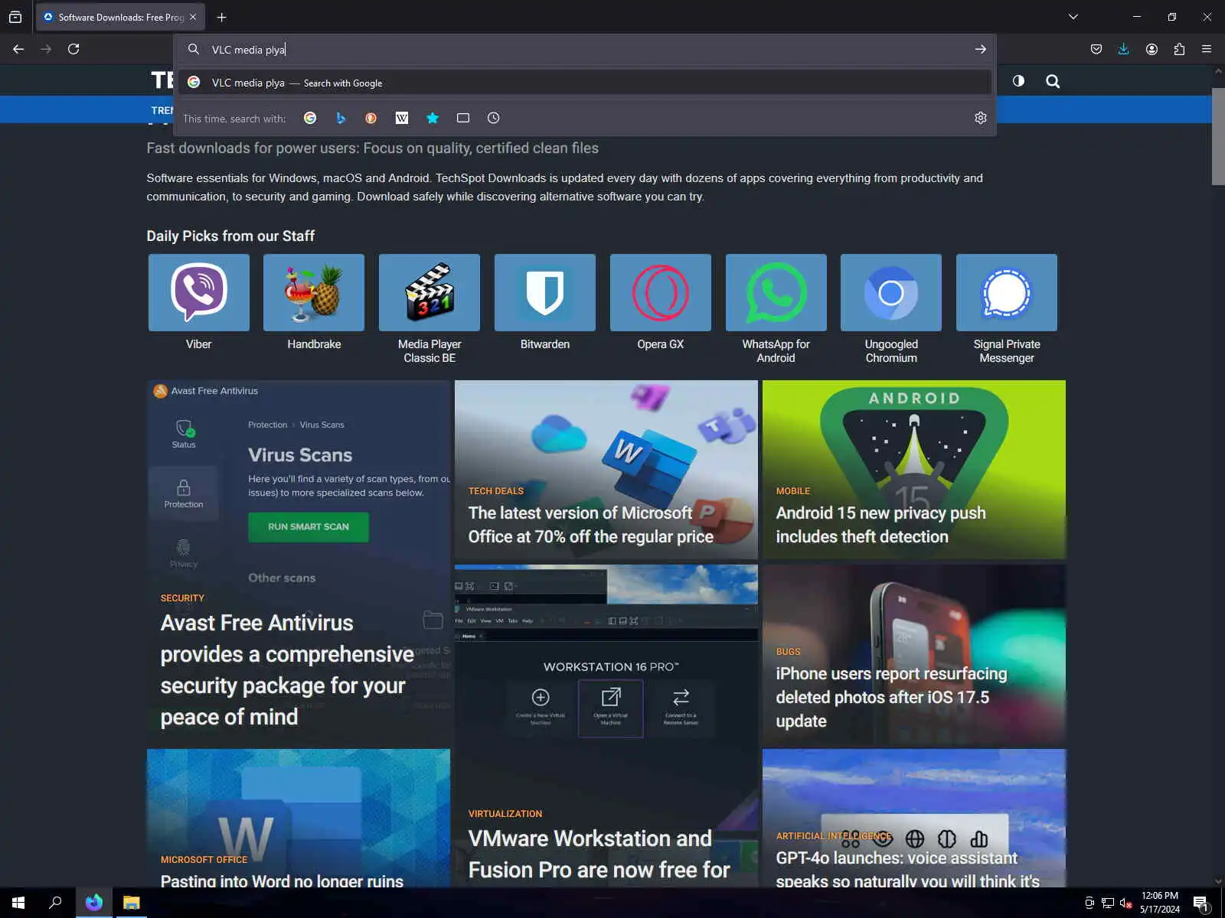1225x918 pixels.
Task: Close the Software Downloads tab
Action: click(193, 17)
